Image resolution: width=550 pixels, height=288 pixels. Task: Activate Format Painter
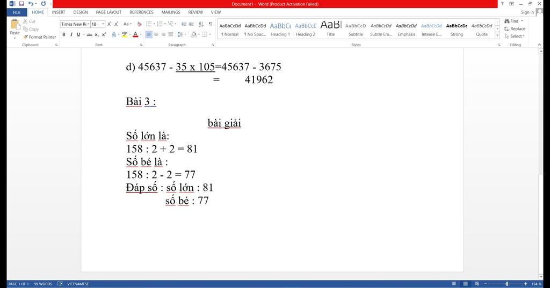40,37
